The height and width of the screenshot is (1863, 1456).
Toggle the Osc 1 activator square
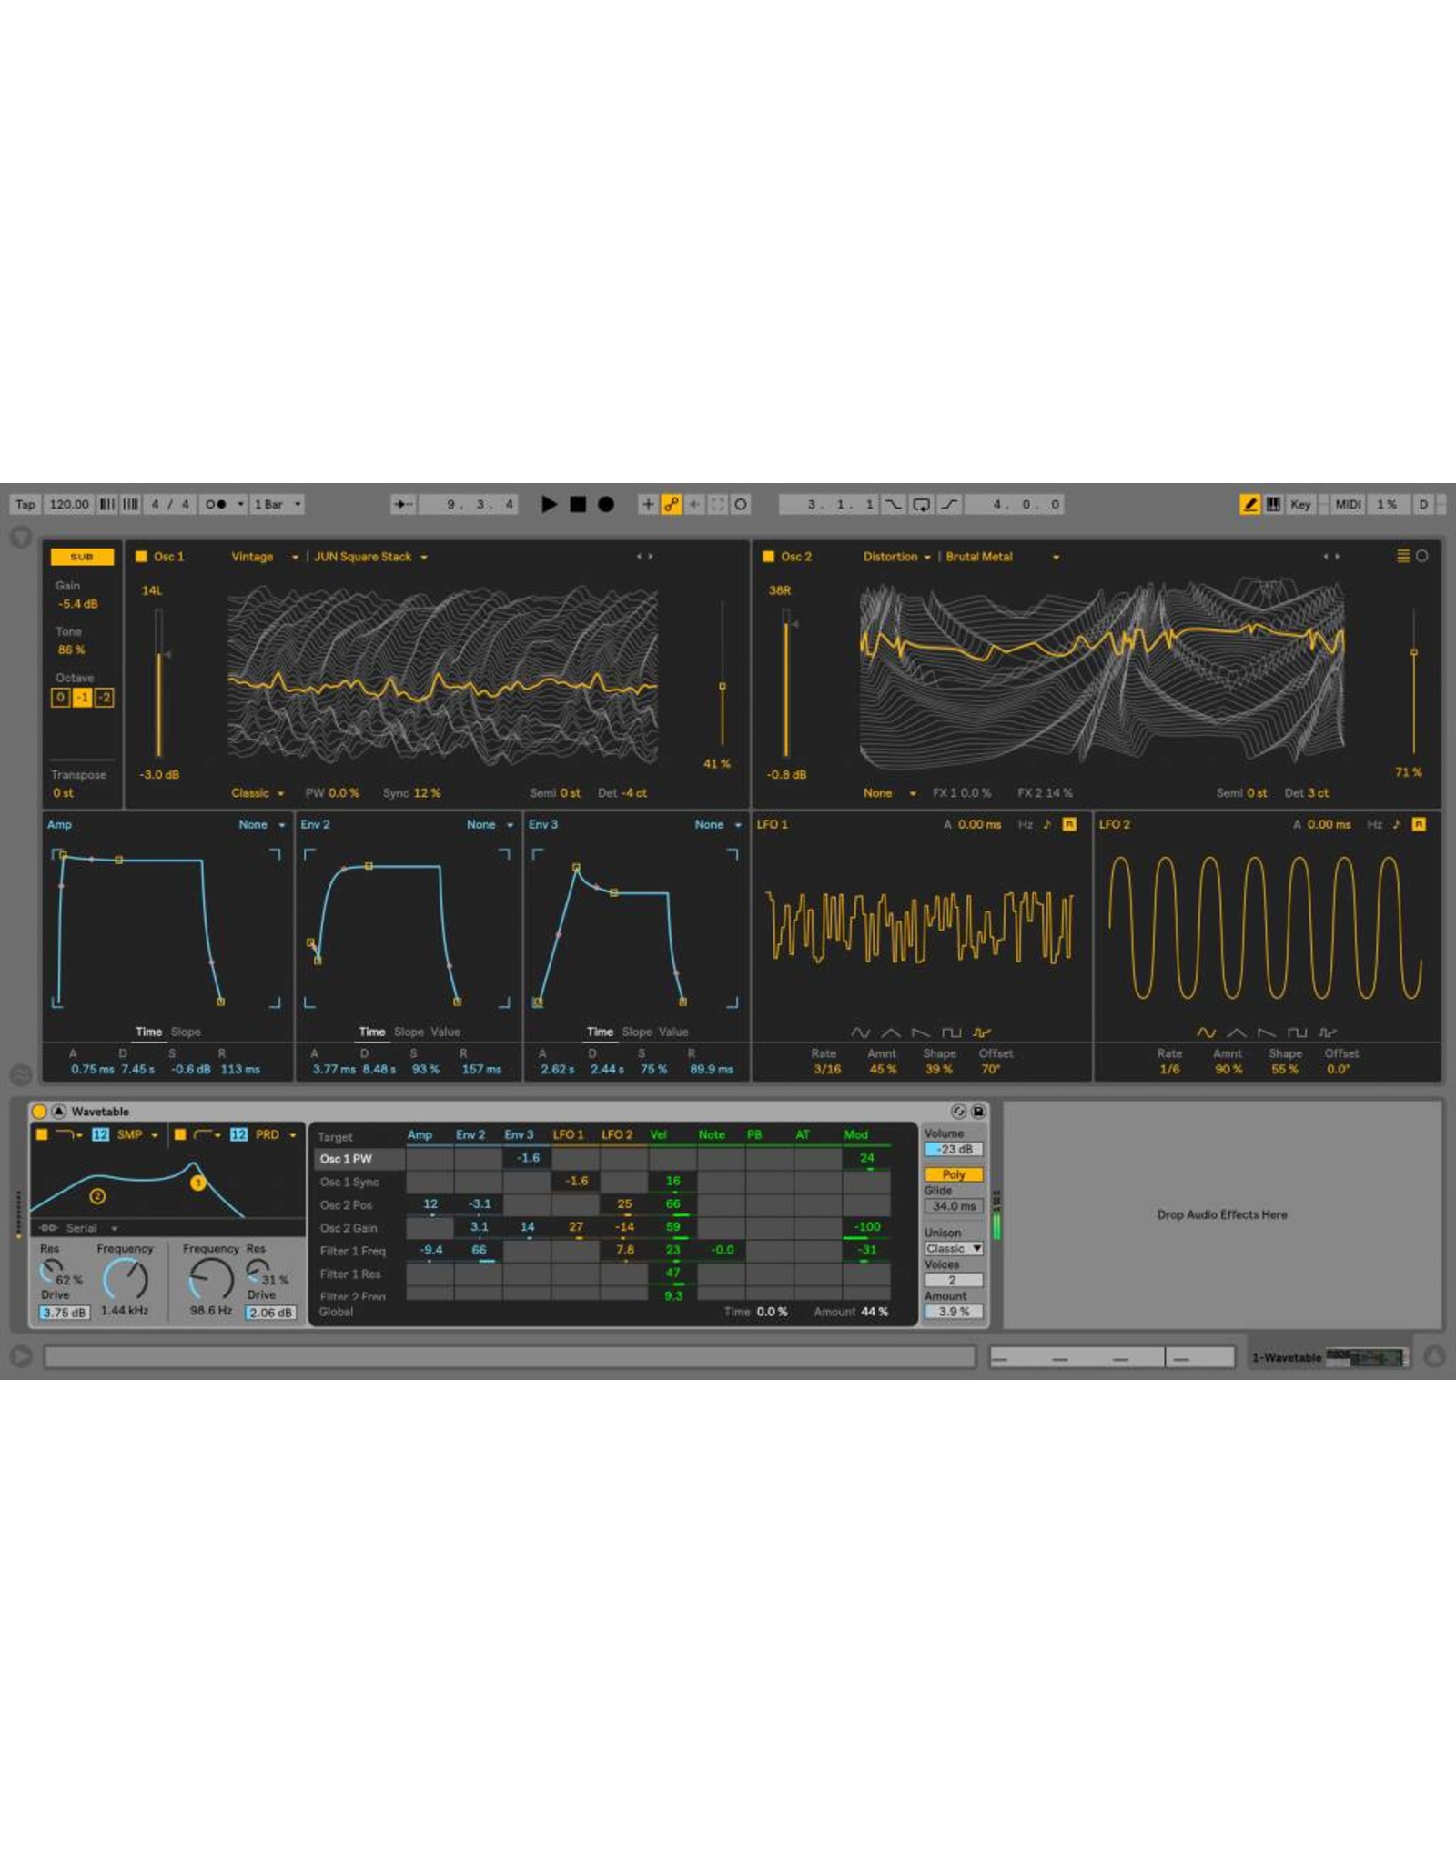point(141,557)
